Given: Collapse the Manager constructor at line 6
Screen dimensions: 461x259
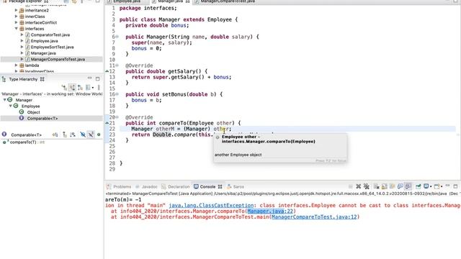Looking at the screenshot, I should point(117,37).
